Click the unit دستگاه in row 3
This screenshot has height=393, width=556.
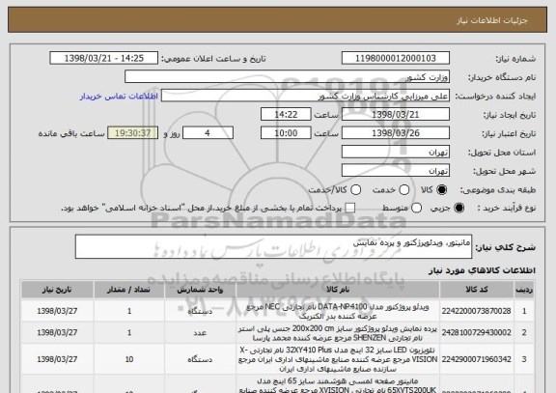(200, 359)
